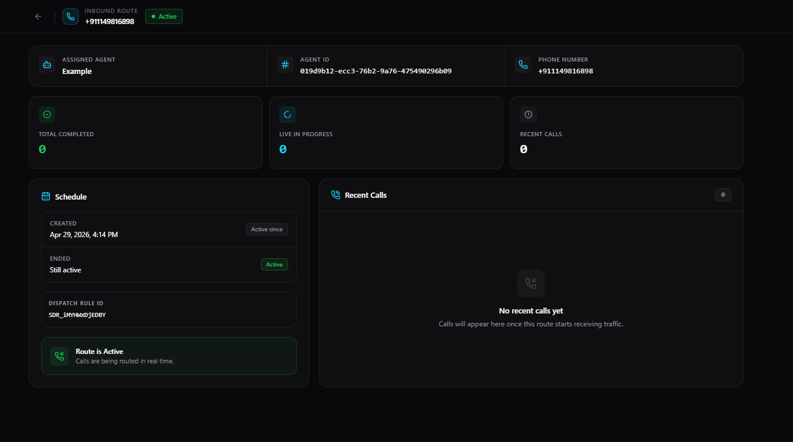Click the calendar icon next to Schedule
Image resolution: width=793 pixels, height=442 pixels.
click(x=46, y=197)
